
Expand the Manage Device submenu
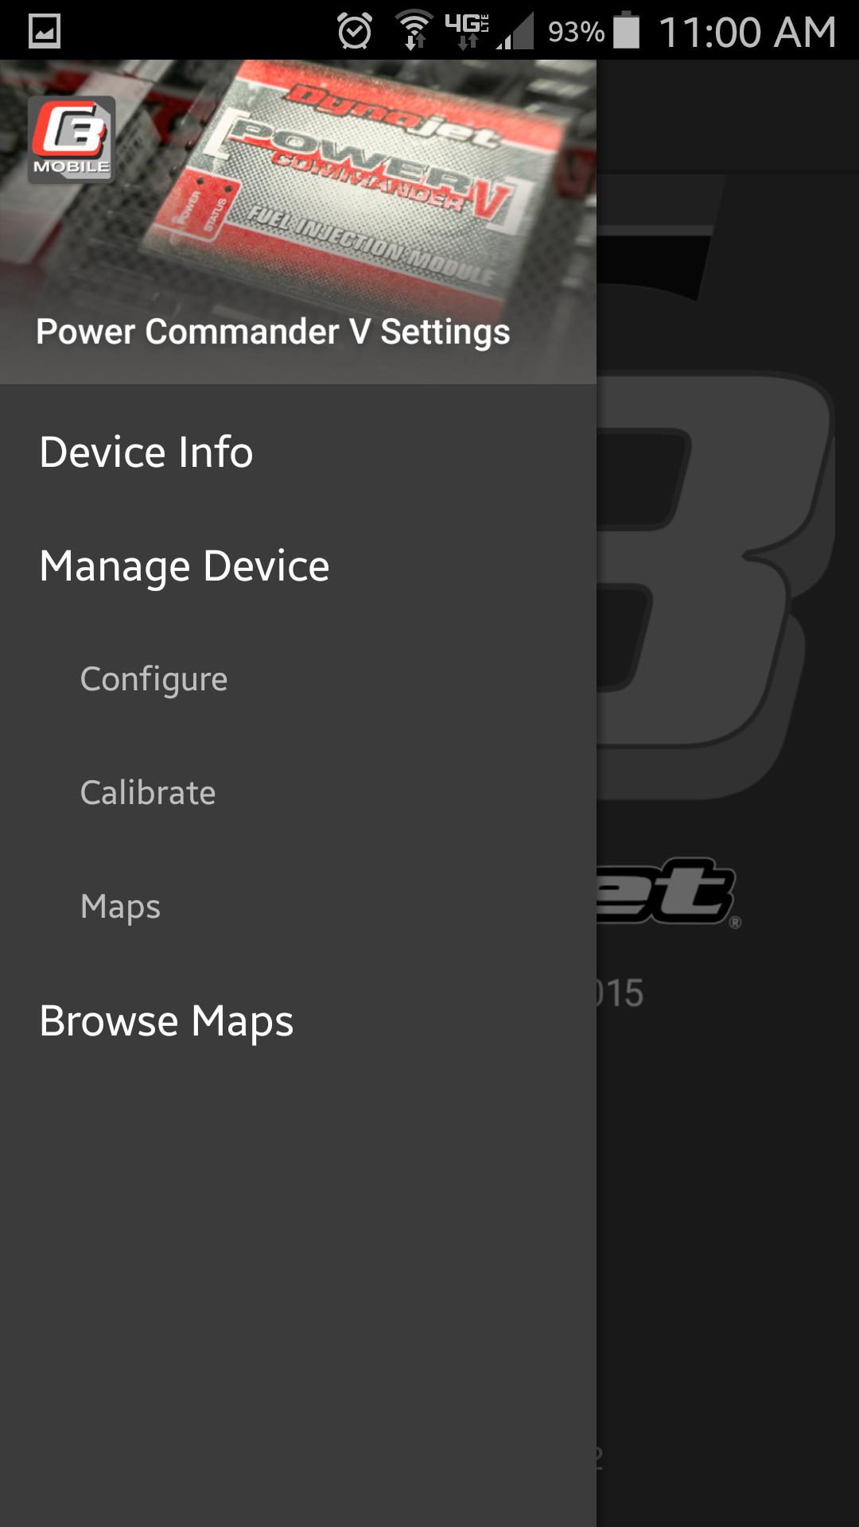pos(185,566)
